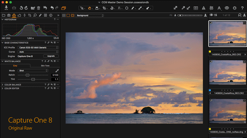Open the Library folder tool tab

[x=4, y=15]
